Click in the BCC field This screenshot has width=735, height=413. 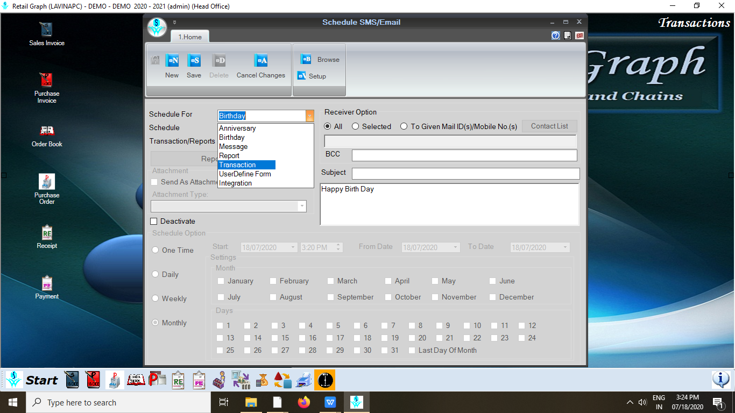pos(464,155)
